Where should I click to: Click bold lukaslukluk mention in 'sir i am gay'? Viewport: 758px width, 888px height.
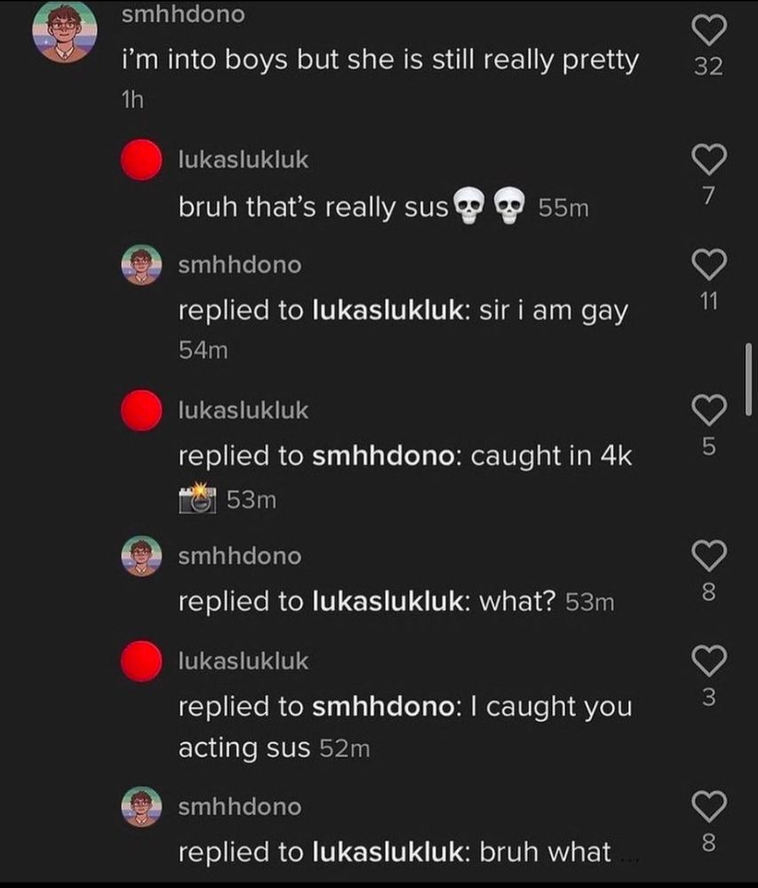click(389, 310)
